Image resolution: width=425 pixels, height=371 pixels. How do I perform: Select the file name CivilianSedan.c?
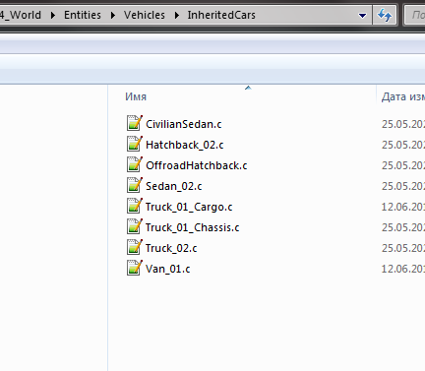point(184,124)
